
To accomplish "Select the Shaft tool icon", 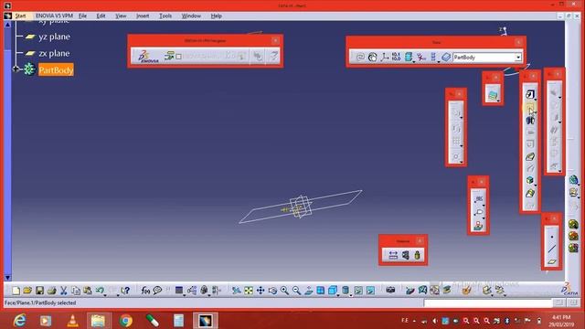I will coord(530,120).
